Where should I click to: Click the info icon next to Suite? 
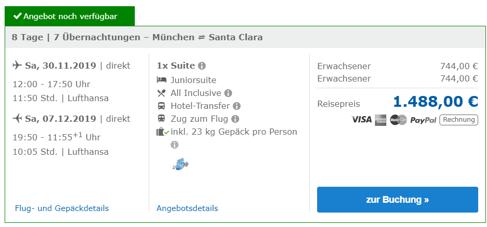click(202, 66)
